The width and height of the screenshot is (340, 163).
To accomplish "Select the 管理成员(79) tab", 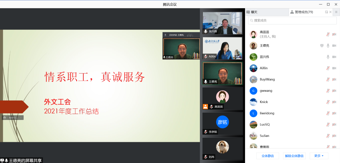I will tap(303, 12).
